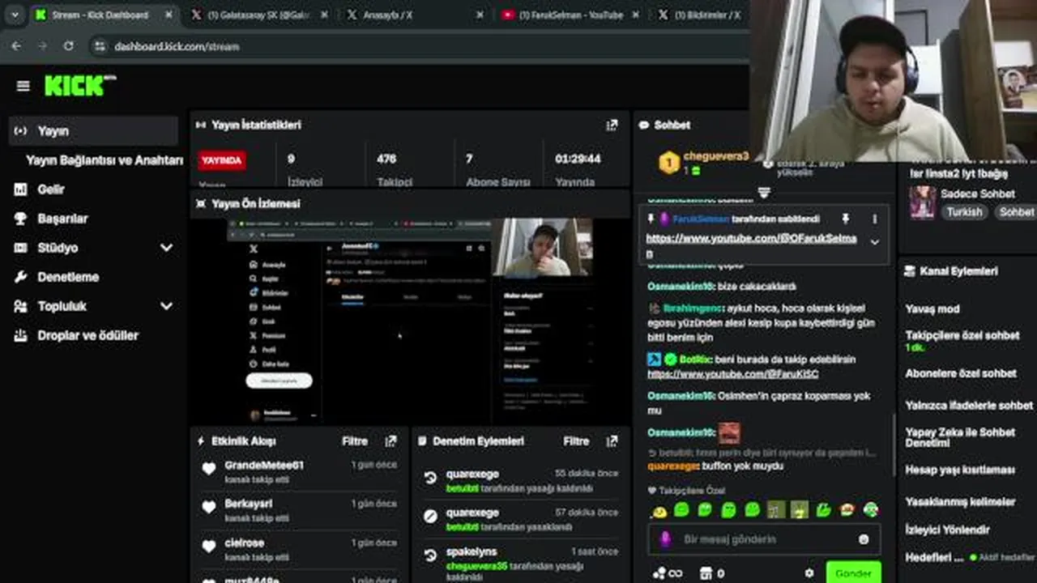1037x583 pixels.
Task: Expand the Topluluk chevron
Action: coord(166,306)
